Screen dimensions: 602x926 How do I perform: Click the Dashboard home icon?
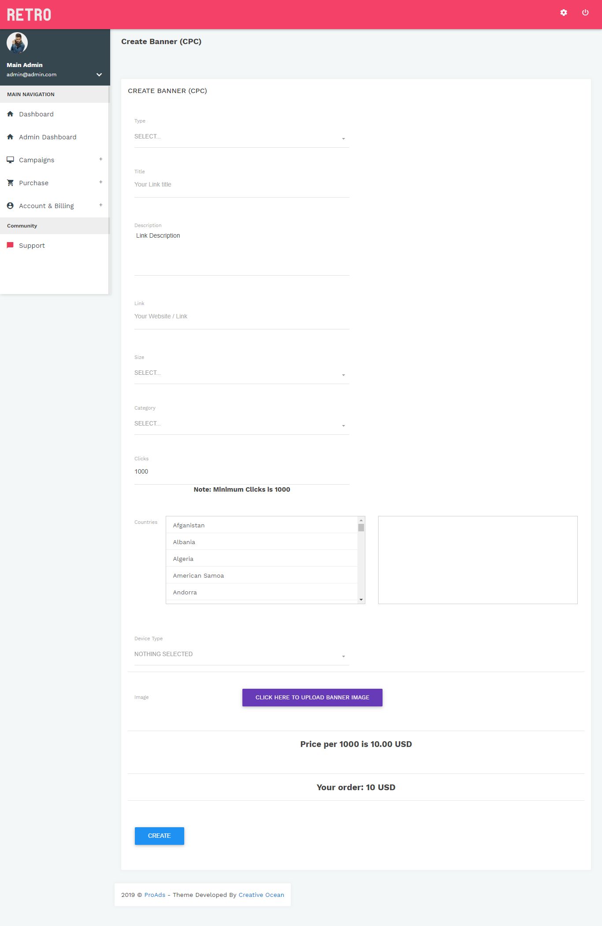tap(10, 114)
